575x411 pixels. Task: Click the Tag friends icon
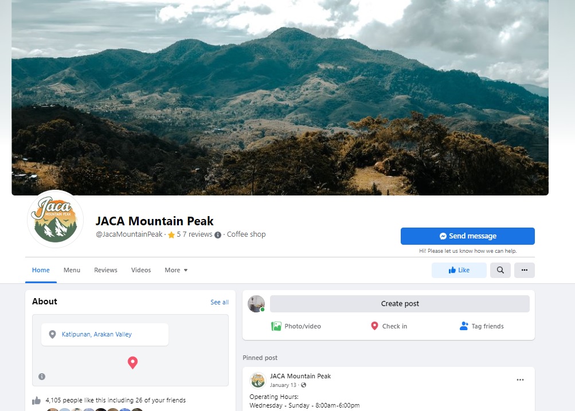point(464,326)
